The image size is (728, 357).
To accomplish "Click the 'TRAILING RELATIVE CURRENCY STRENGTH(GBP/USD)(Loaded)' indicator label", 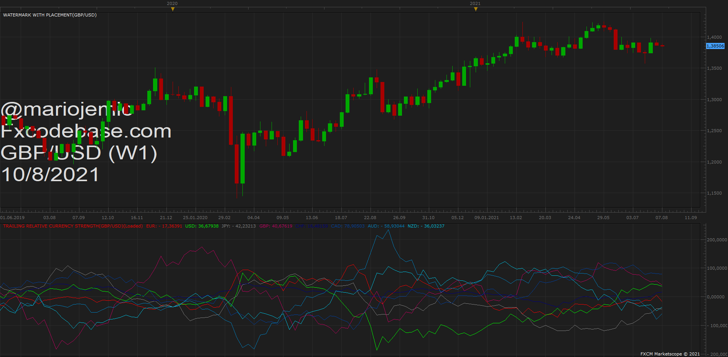I will (73, 226).
